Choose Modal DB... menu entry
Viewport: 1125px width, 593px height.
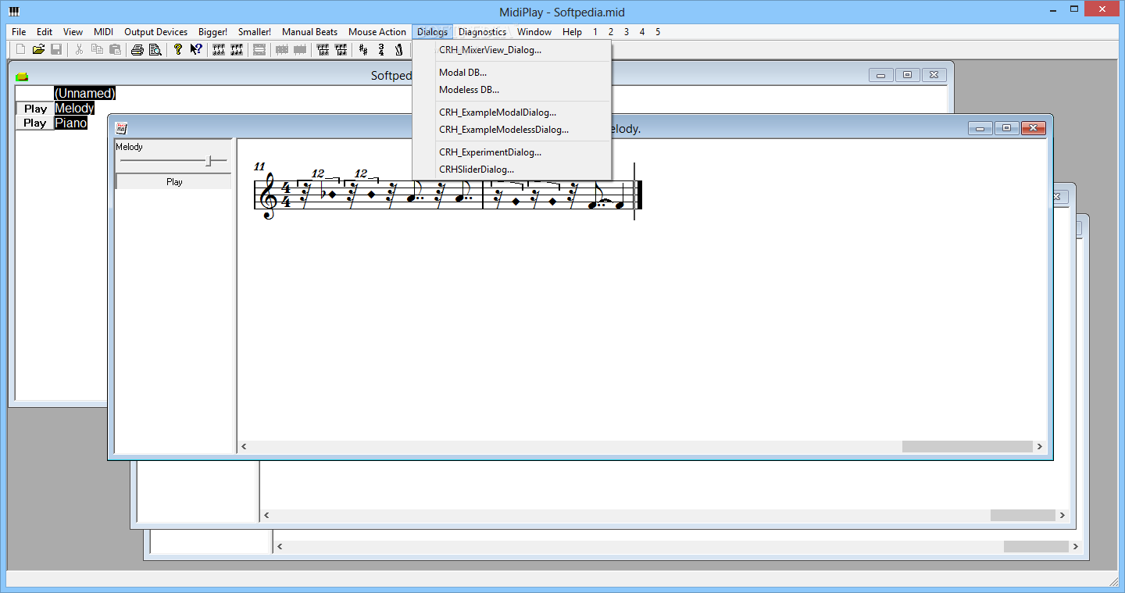(512, 73)
